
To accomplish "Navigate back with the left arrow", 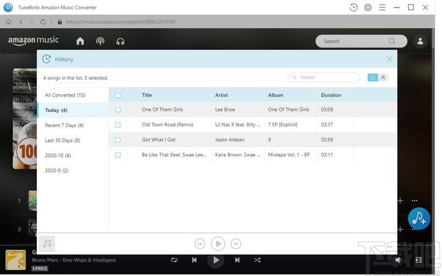I will click(21, 22).
